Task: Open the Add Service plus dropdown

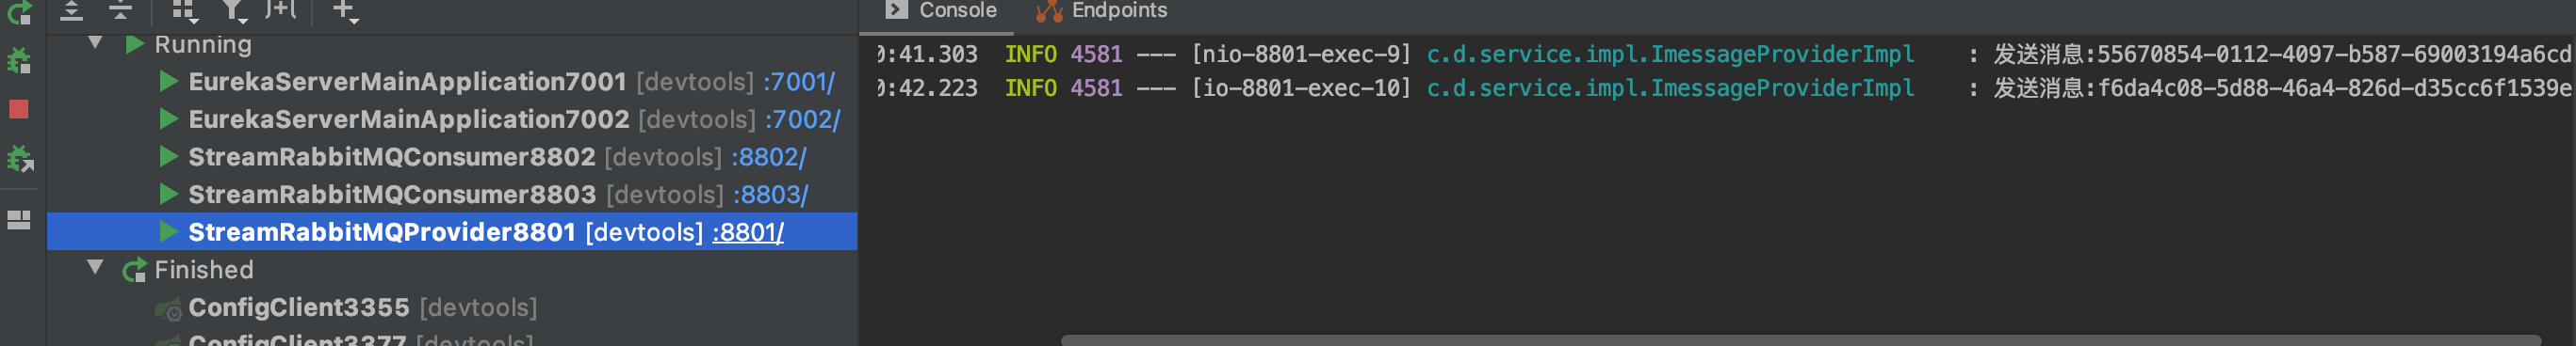Action: [x=345, y=11]
